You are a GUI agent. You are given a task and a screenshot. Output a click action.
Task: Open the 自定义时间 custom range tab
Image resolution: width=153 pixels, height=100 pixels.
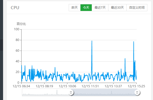click(137, 8)
